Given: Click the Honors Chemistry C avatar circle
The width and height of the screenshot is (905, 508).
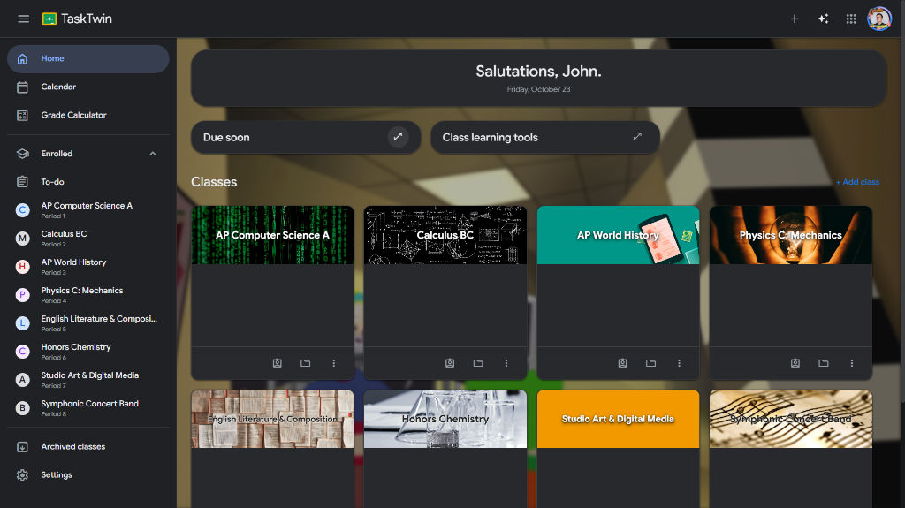Looking at the screenshot, I should (x=22, y=352).
